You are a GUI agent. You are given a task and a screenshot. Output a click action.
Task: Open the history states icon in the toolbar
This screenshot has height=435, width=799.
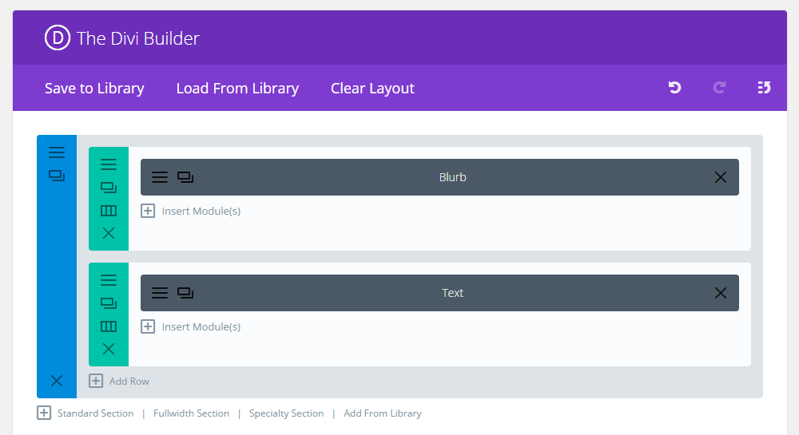tap(764, 88)
